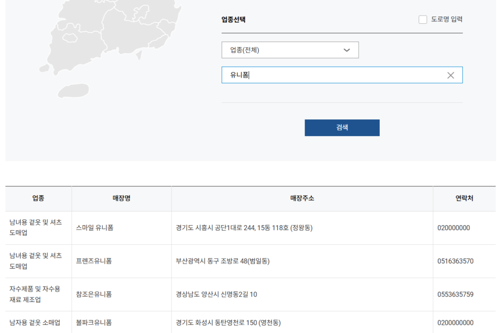The height and width of the screenshot is (333, 499).
Task: Toggle the road name input option off
Action: (422, 20)
